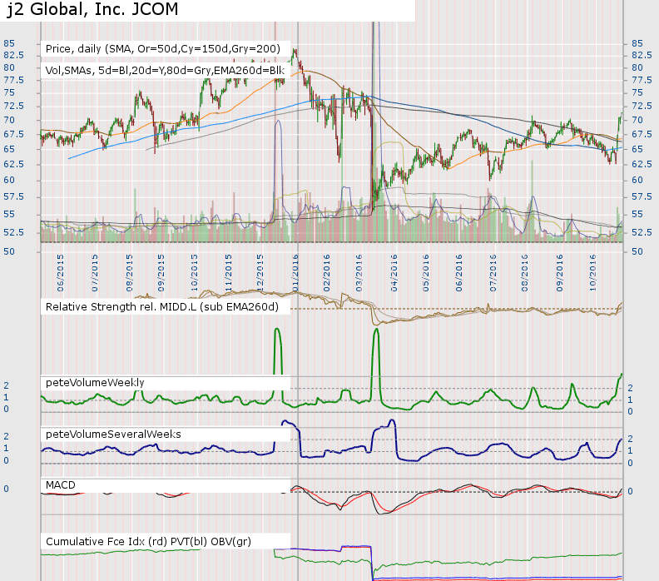
Task: Click the 02/2016 date axis label
Action: coord(326,273)
